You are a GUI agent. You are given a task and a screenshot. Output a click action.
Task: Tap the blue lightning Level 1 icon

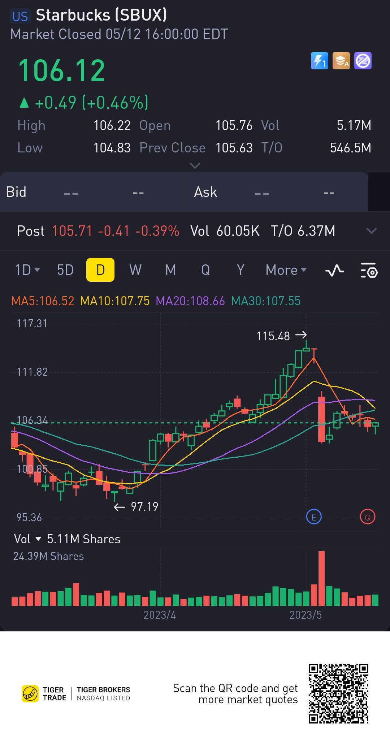[x=320, y=61]
